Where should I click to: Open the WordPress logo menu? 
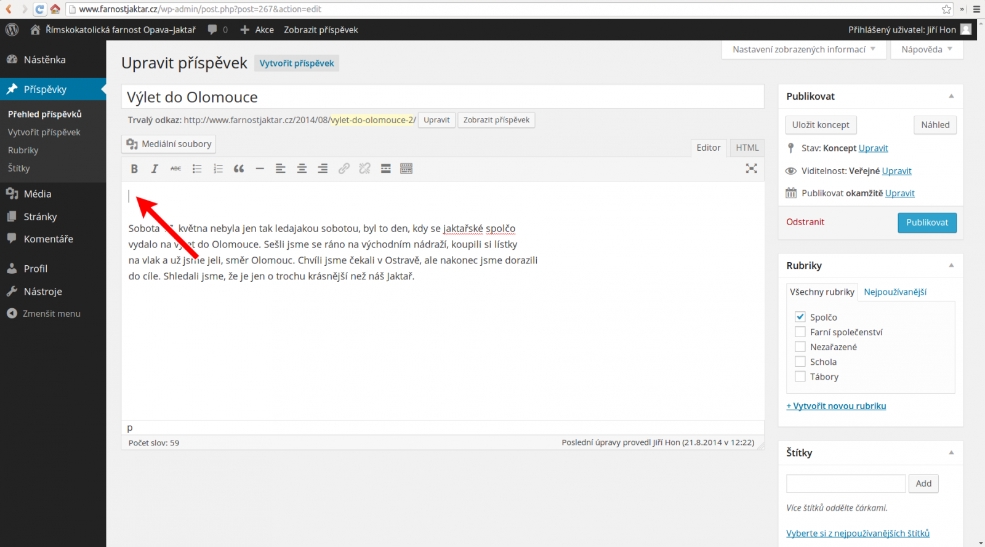point(12,30)
